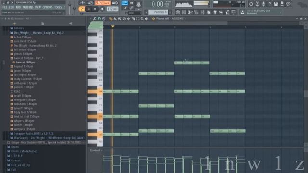
Task: Open the PATTERNS menu
Action: (28, 7)
